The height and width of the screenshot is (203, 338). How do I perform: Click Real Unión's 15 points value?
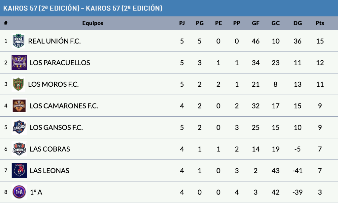tap(320, 41)
